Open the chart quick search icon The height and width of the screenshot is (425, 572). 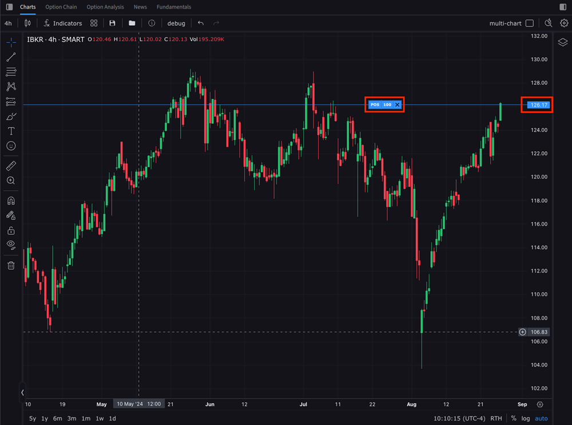[x=549, y=23]
